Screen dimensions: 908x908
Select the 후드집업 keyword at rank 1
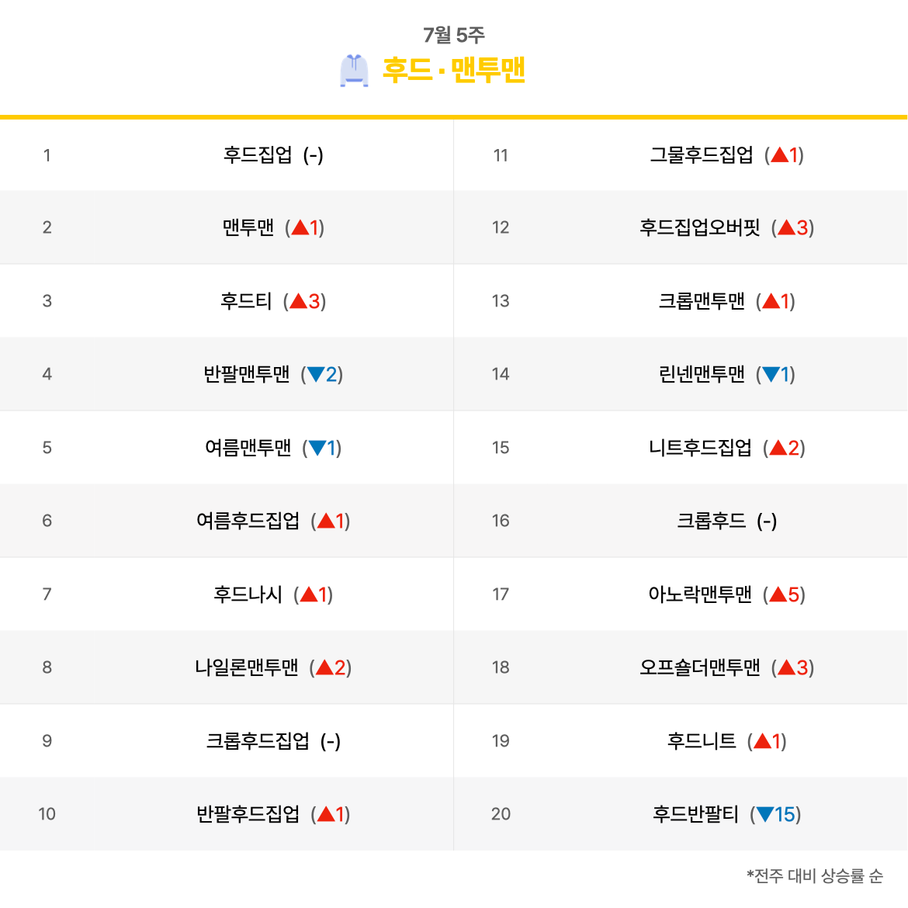(x=258, y=154)
